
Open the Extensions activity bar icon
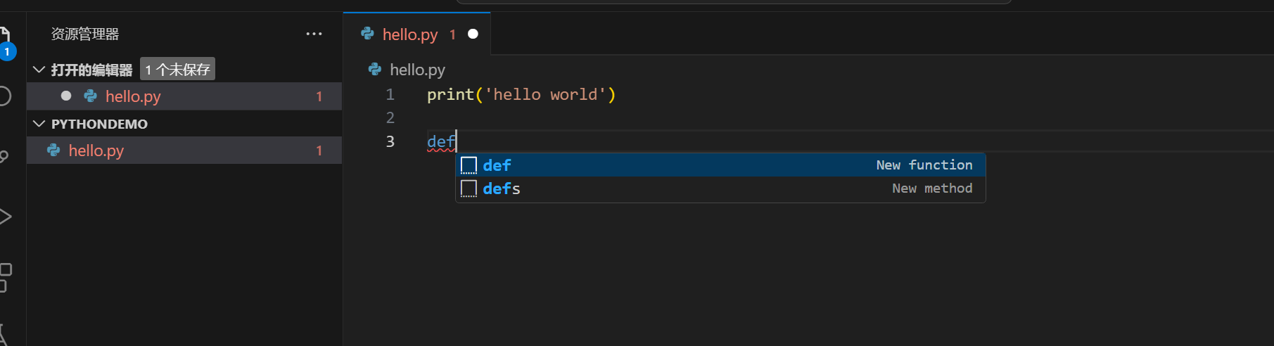(x=5, y=277)
